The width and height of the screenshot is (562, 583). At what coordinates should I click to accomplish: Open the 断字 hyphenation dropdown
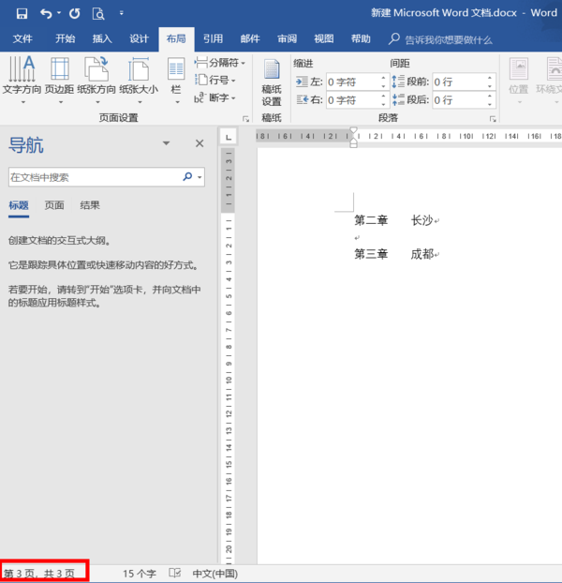pyautogui.click(x=215, y=97)
